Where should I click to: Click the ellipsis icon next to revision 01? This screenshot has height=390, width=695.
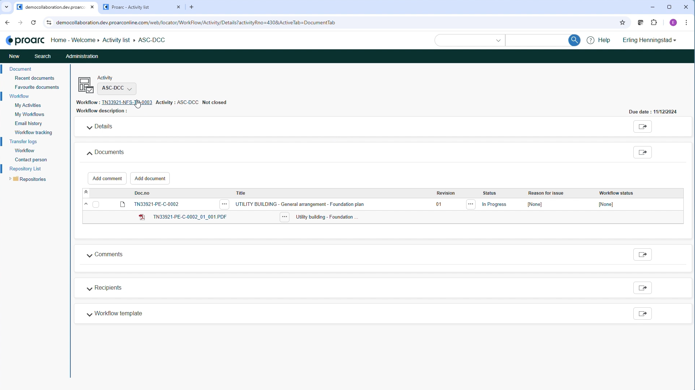470,204
